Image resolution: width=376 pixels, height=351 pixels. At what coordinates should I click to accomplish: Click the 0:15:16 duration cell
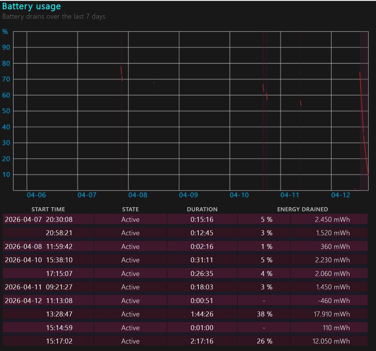[x=202, y=219]
